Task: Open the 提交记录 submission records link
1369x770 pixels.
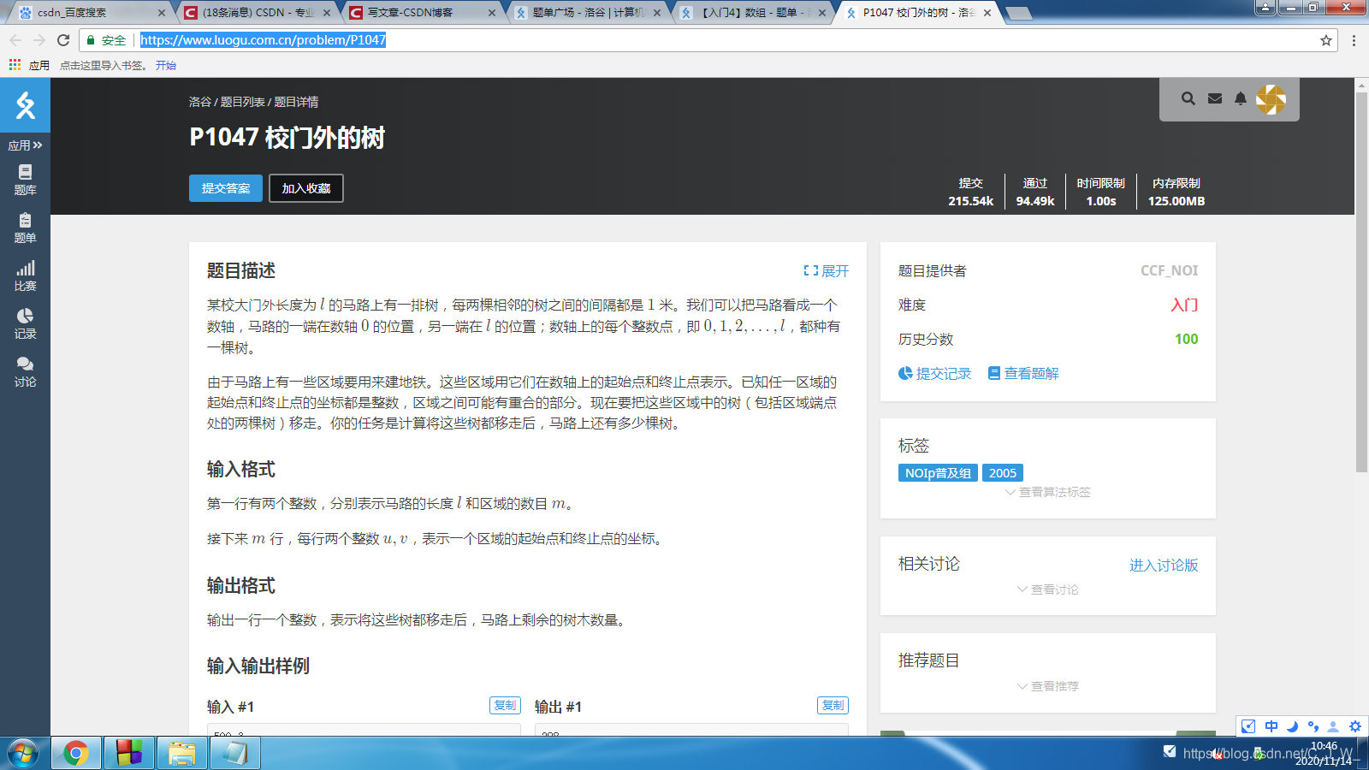Action: coord(935,374)
